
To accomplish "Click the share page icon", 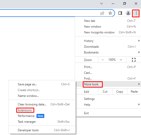I will [x=102, y=13].
